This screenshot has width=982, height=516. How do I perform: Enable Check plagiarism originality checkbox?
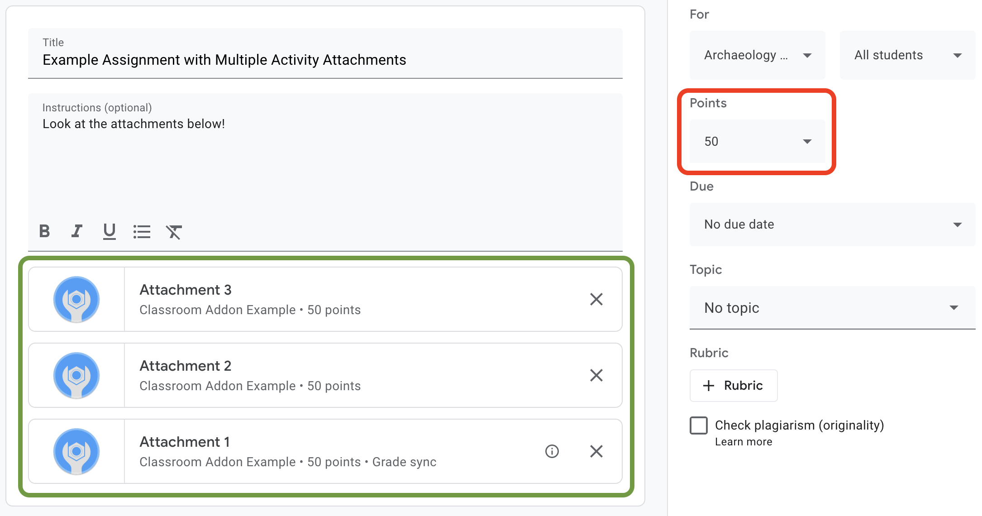tap(699, 425)
